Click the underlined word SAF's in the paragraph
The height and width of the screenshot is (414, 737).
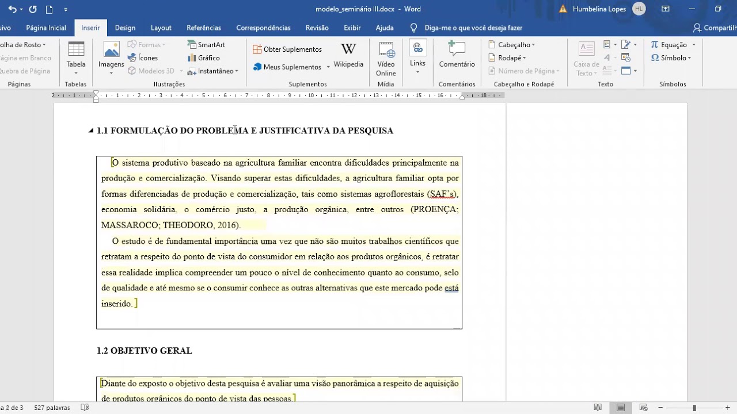tap(442, 194)
